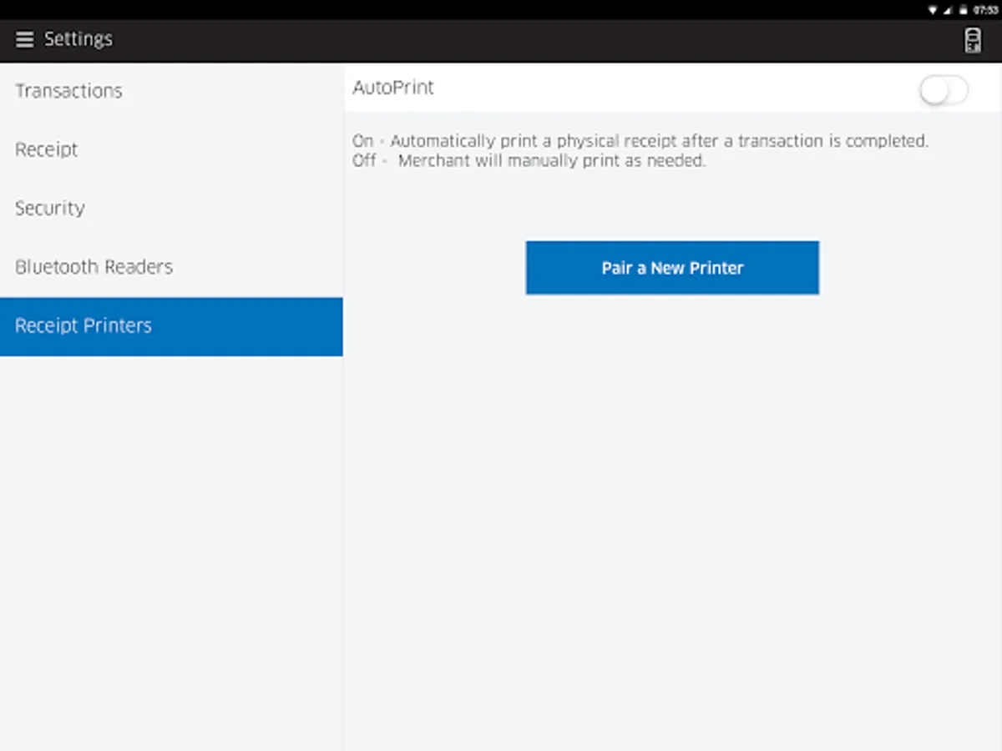Tap the card reader status icon
The height and width of the screenshot is (751, 1002).
973,40
